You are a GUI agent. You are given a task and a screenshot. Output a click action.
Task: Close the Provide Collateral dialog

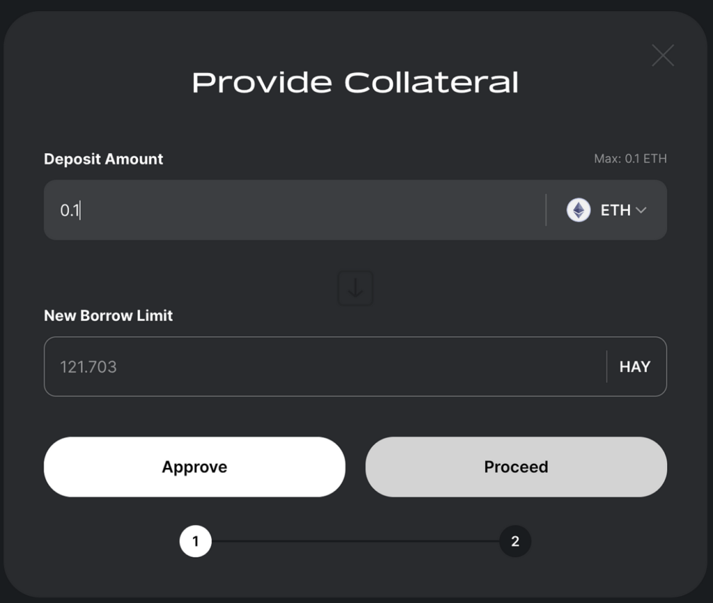pyautogui.click(x=662, y=55)
